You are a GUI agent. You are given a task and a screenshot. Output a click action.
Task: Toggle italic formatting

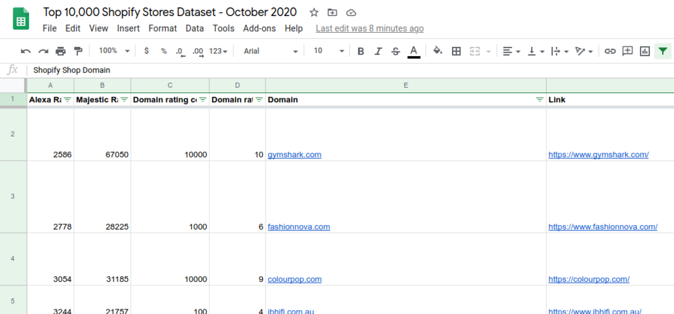tap(378, 52)
